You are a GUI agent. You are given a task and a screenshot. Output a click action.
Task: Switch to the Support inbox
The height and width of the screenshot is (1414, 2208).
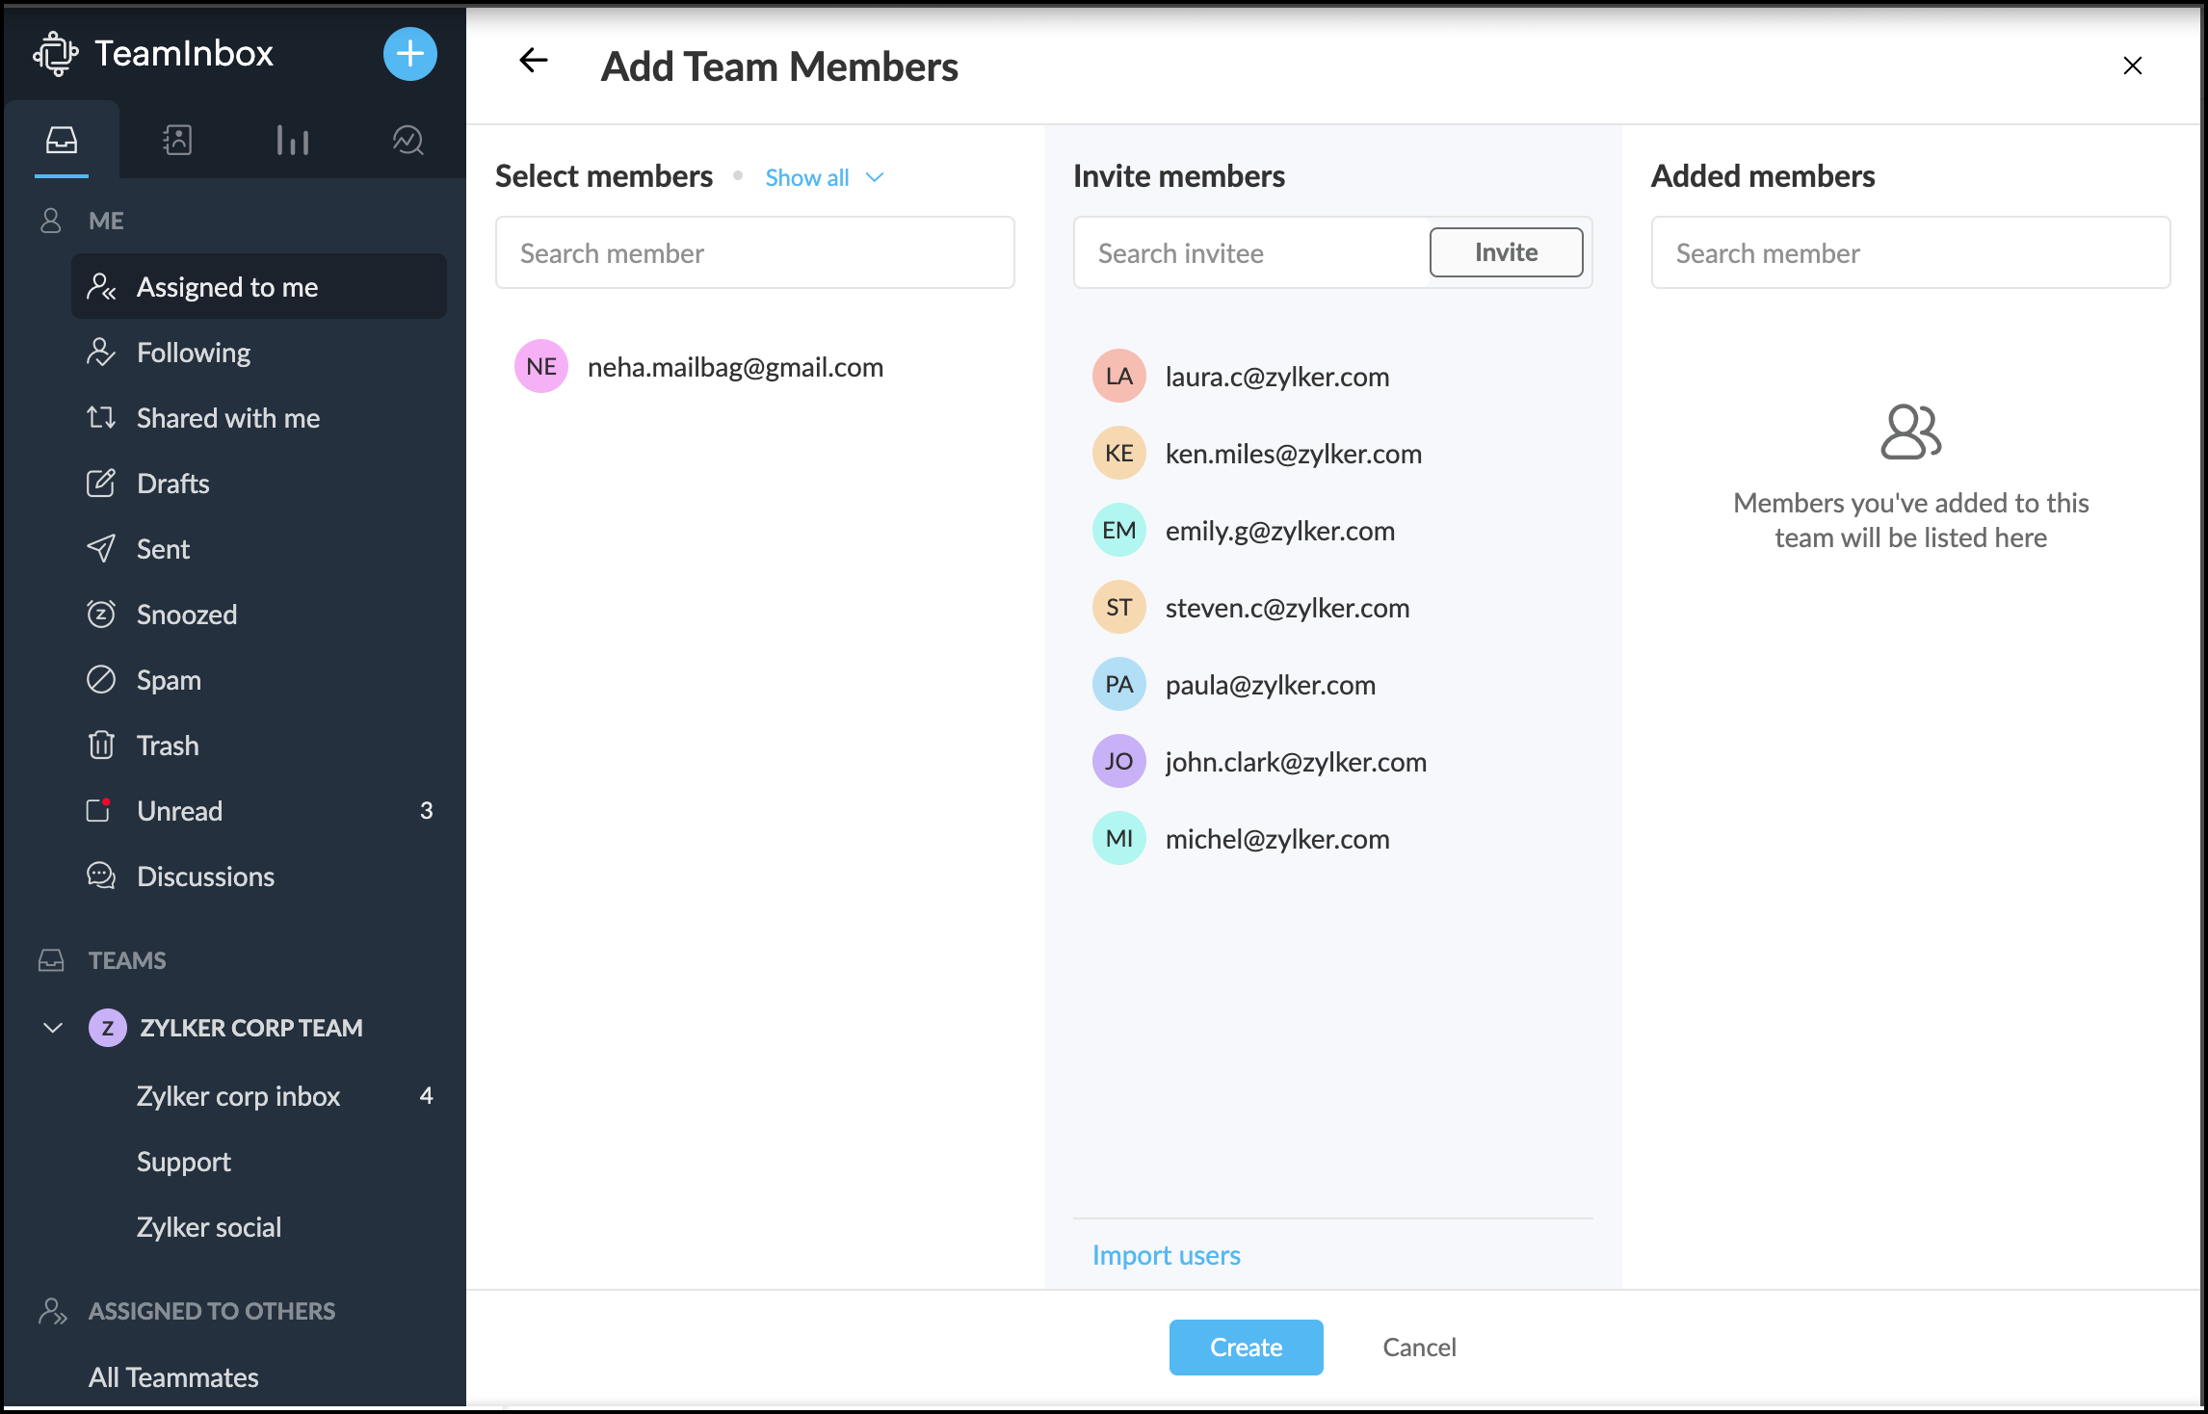point(183,1161)
